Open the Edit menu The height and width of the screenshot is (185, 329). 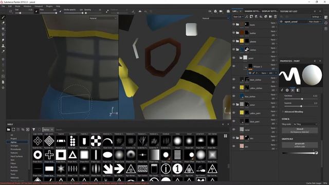coord(10,6)
